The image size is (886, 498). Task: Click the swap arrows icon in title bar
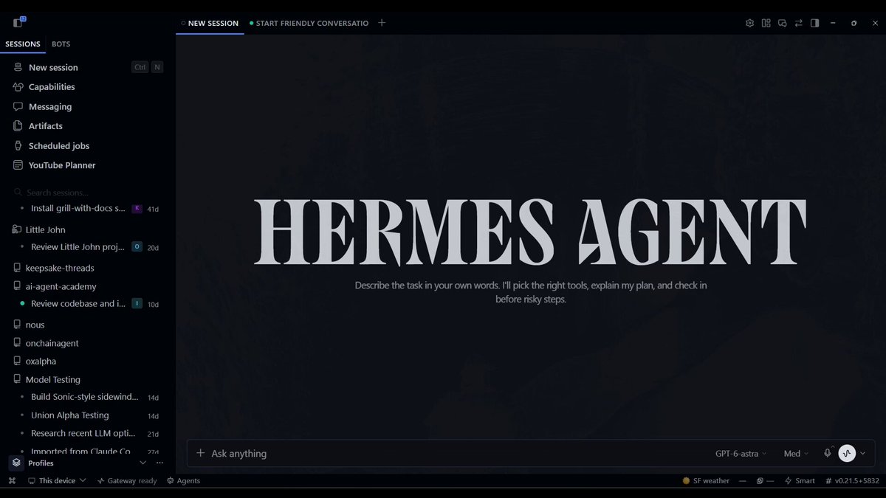pyautogui.click(x=799, y=23)
